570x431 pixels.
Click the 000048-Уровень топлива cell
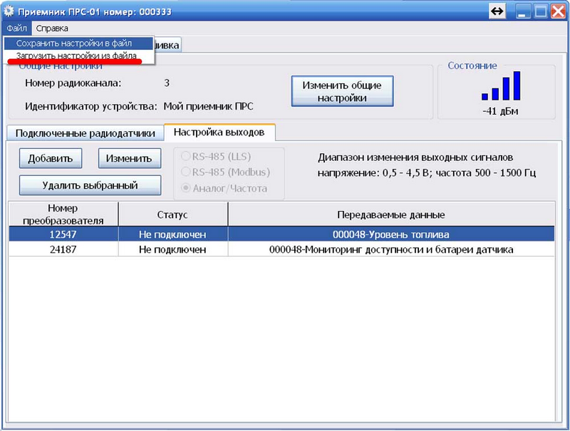click(x=391, y=234)
